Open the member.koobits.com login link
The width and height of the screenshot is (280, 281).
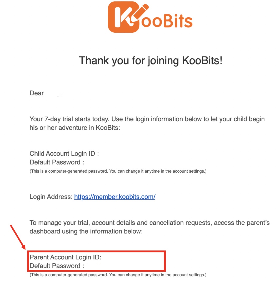[x=115, y=197]
